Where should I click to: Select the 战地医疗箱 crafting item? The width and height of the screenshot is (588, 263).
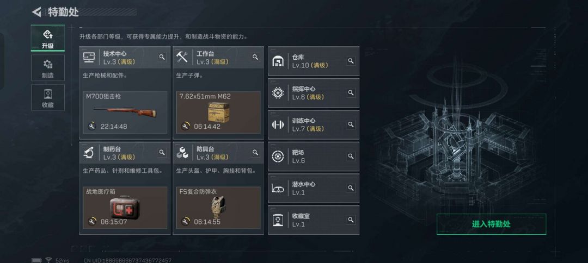125,208
